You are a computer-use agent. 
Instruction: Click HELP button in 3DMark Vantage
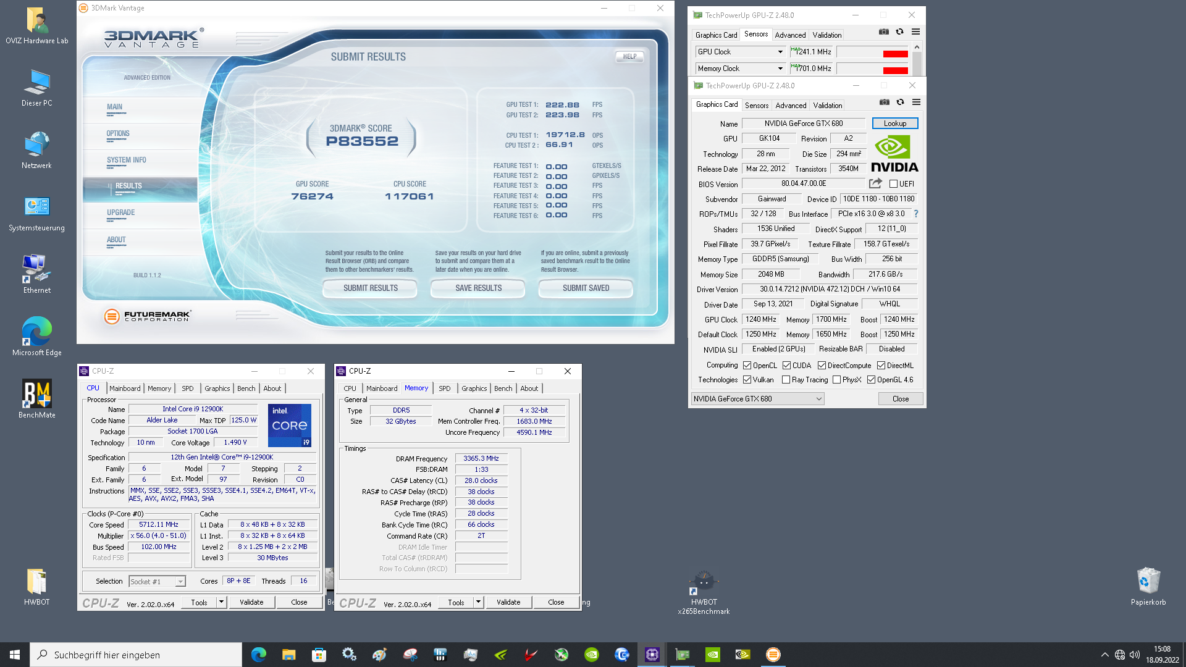coord(629,56)
